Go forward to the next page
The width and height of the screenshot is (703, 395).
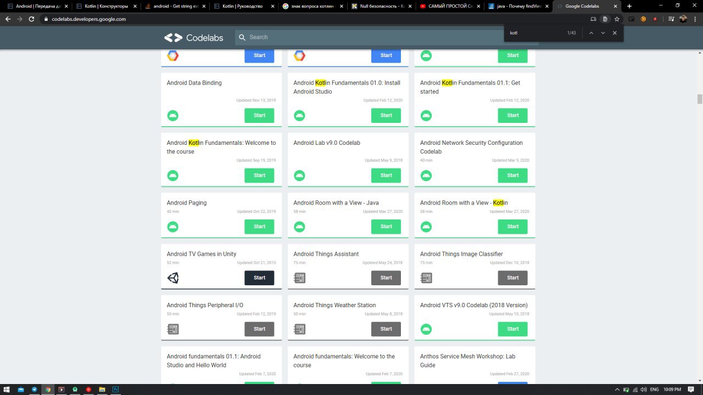20,19
